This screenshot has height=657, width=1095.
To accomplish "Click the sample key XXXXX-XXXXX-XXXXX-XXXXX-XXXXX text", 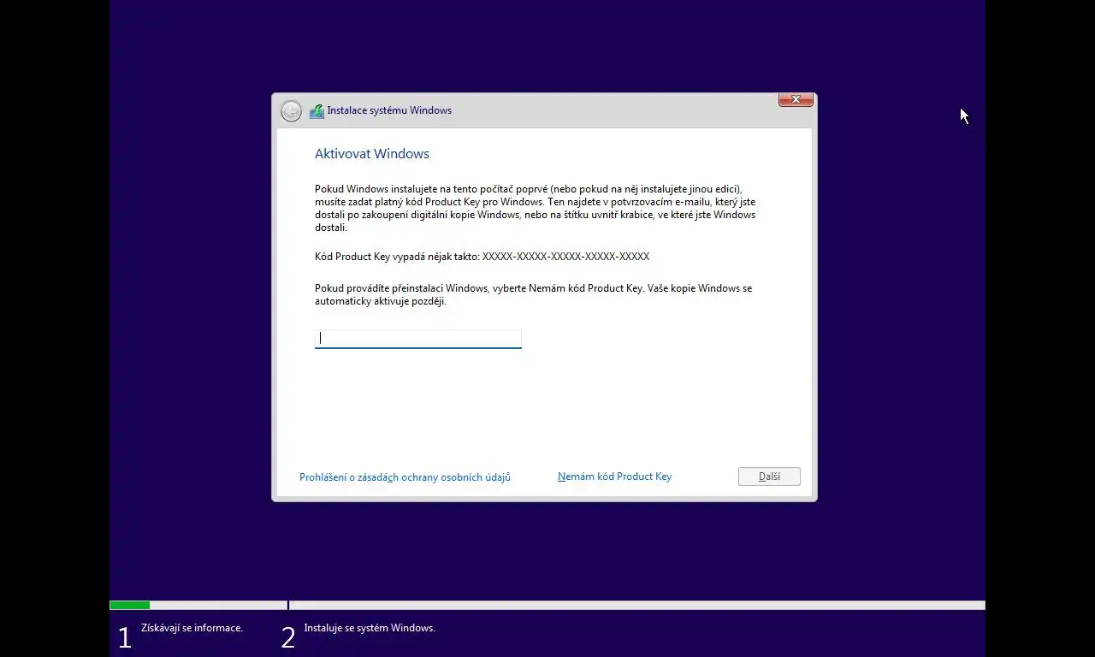I will [565, 257].
